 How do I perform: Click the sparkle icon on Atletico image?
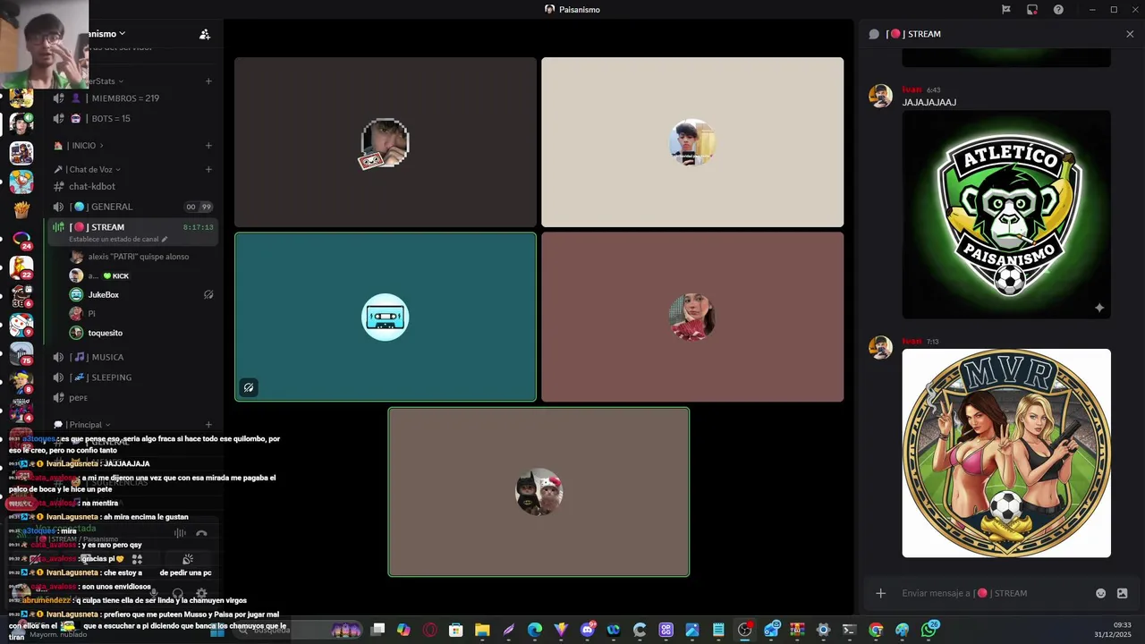tap(1099, 308)
